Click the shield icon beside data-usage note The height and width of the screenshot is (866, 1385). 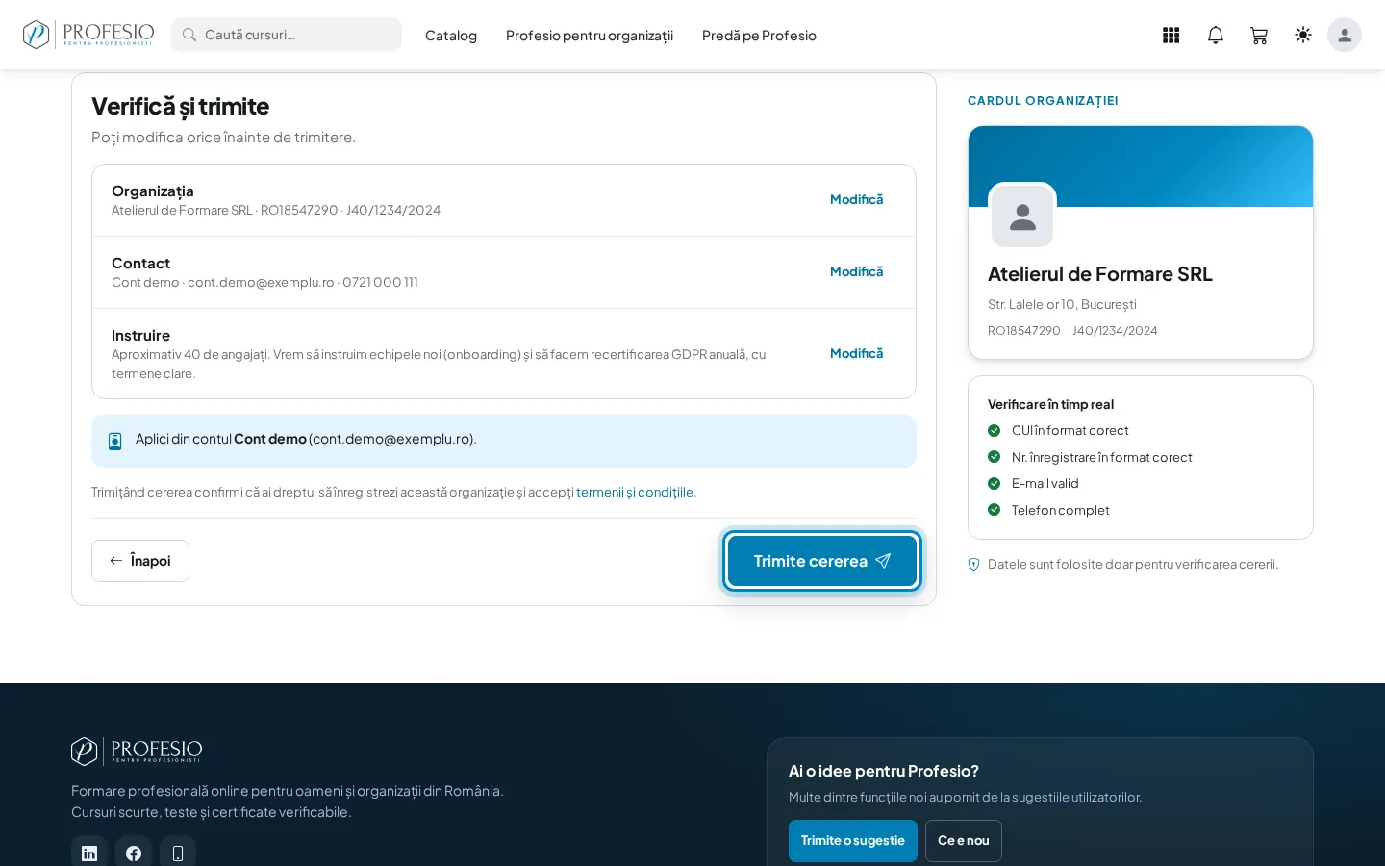pyautogui.click(x=973, y=565)
